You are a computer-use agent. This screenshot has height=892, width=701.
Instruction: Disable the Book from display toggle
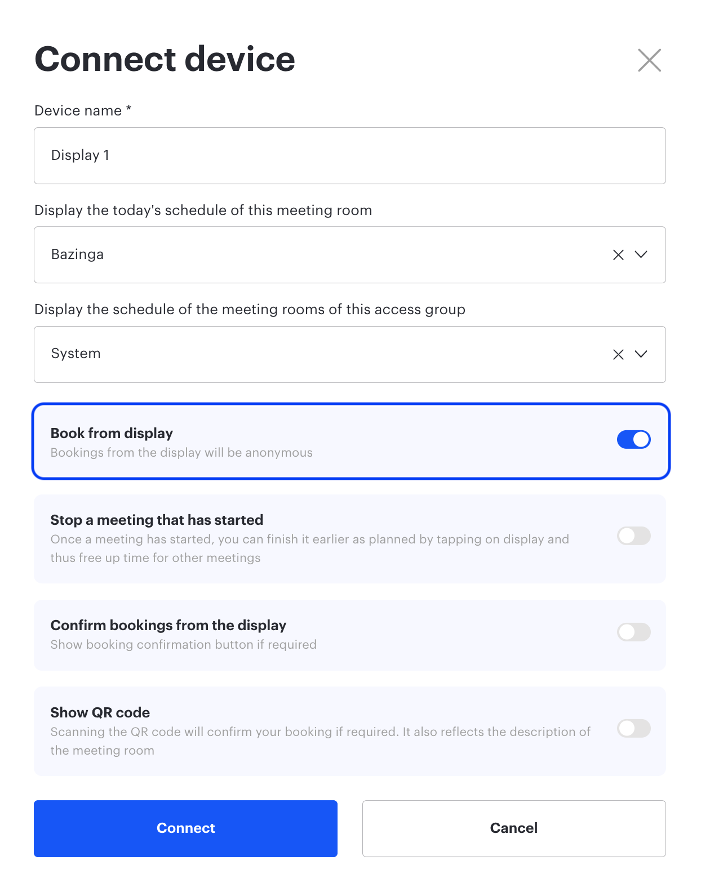(634, 439)
